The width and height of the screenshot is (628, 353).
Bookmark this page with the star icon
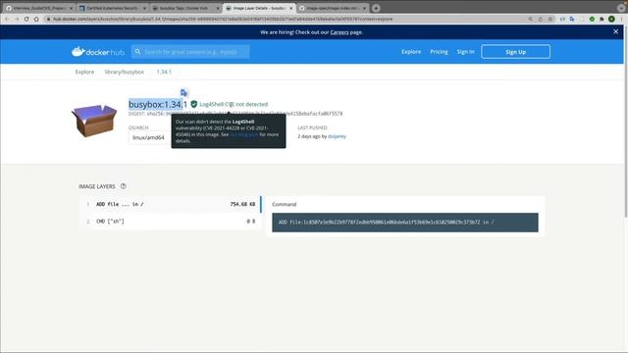pyautogui.click(x=550, y=19)
